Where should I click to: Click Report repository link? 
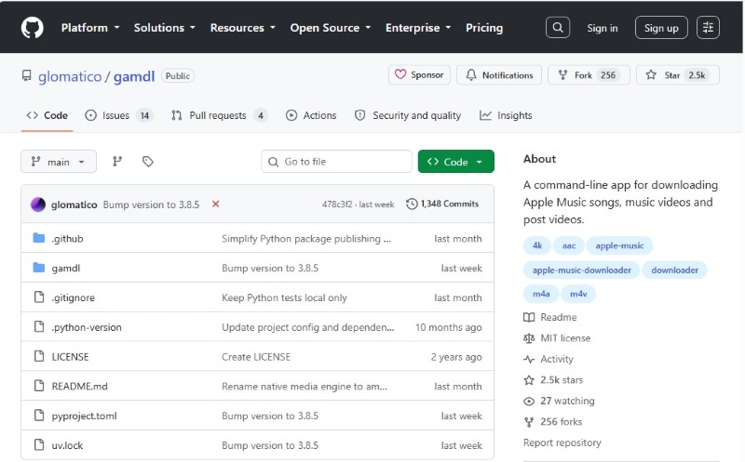coord(562,442)
